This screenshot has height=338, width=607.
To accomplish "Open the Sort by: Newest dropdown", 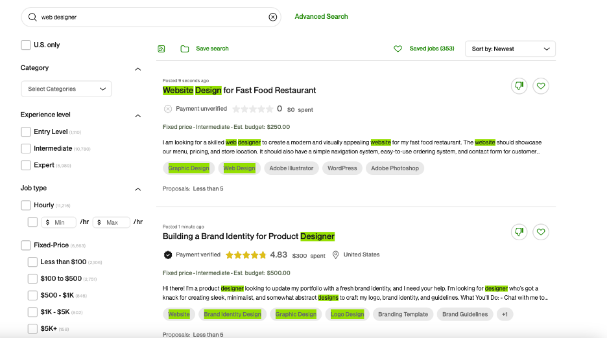I will coord(510,49).
